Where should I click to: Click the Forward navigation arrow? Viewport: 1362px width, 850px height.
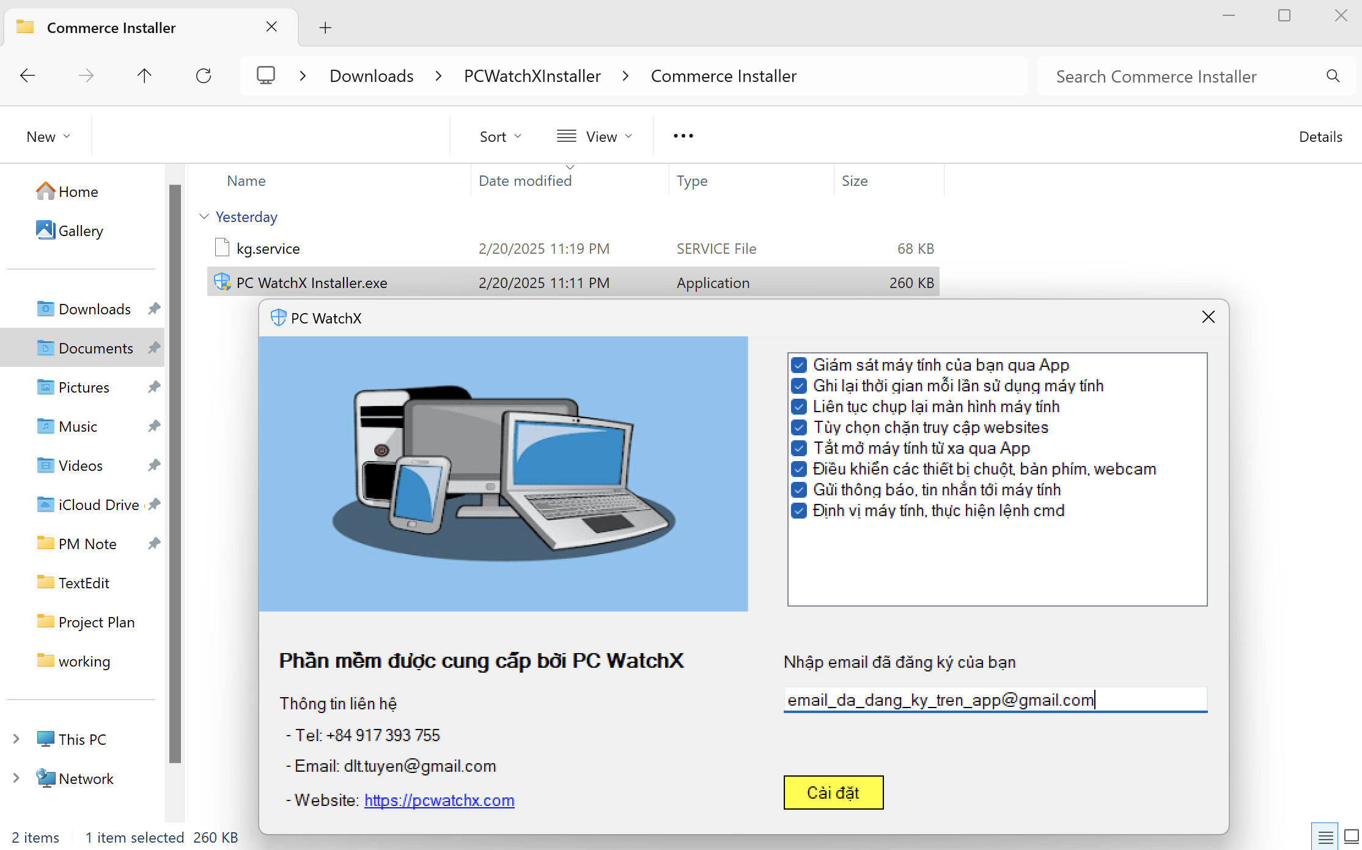[x=86, y=76]
